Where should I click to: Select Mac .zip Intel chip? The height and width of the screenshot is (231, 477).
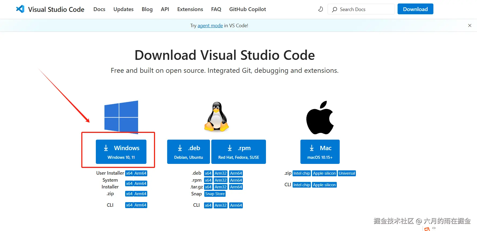pos(301,173)
